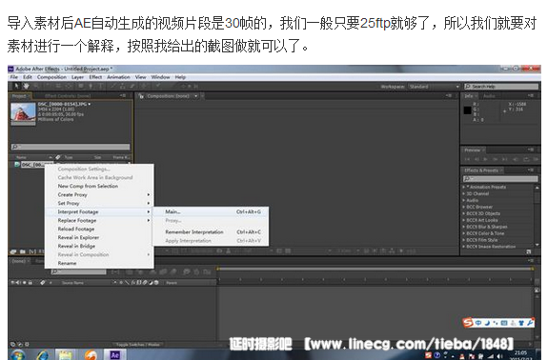Click the Project panel search field
Image resolution: width=547 pixels, height=360 pixels.
(x=71, y=147)
